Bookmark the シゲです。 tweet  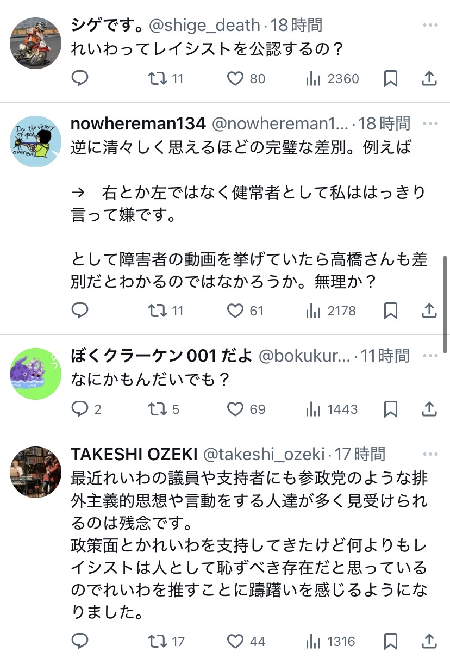(x=391, y=79)
